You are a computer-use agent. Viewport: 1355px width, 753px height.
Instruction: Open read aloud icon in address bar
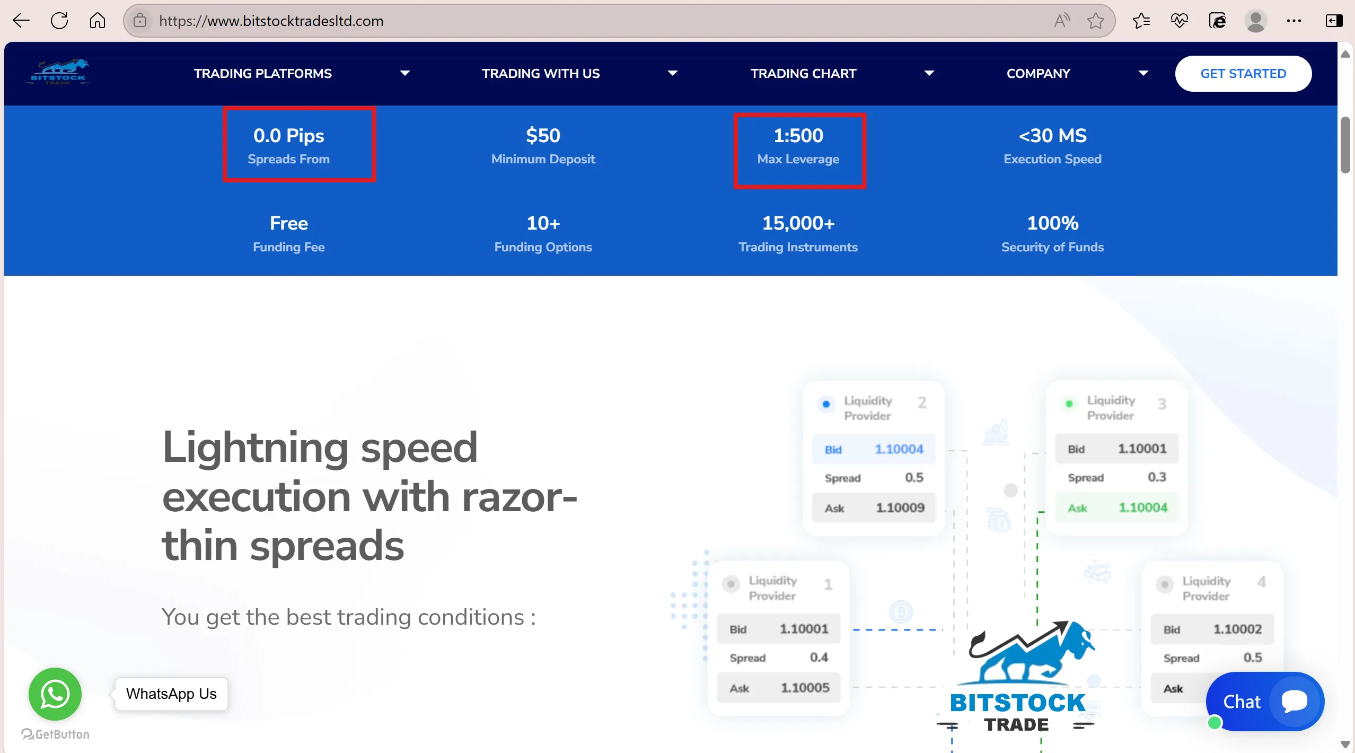click(1062, 21)
